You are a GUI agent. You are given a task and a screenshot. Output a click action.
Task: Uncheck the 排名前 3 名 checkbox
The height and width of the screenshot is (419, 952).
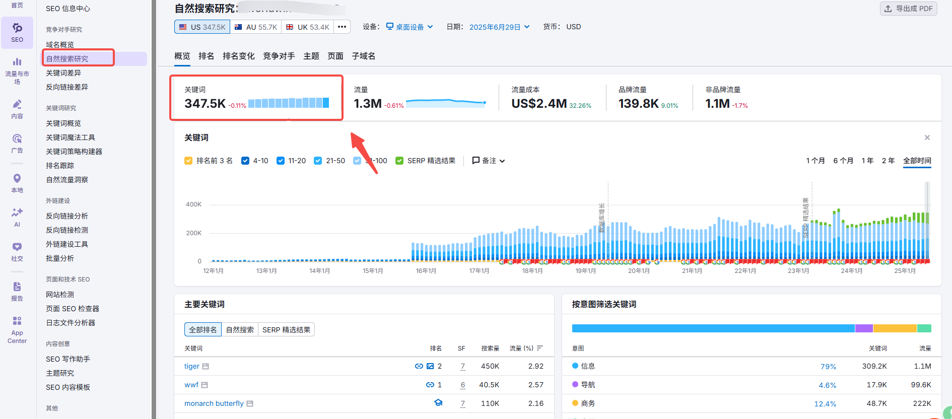[x=188, y=161]
